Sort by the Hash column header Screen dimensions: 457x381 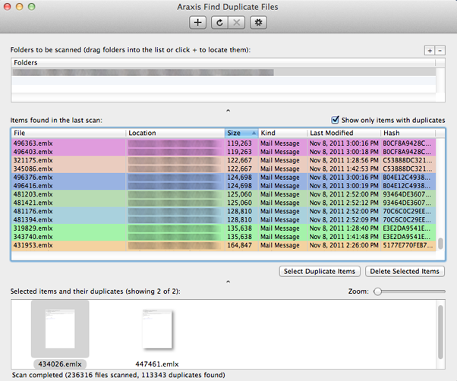[x=408, y=133]
